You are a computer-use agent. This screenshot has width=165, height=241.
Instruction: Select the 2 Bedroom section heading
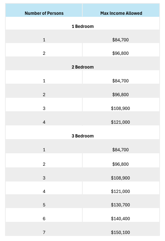pos(83,67)
